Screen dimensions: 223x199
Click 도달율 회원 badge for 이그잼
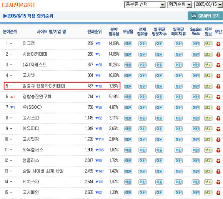click(x=128, y=44)
